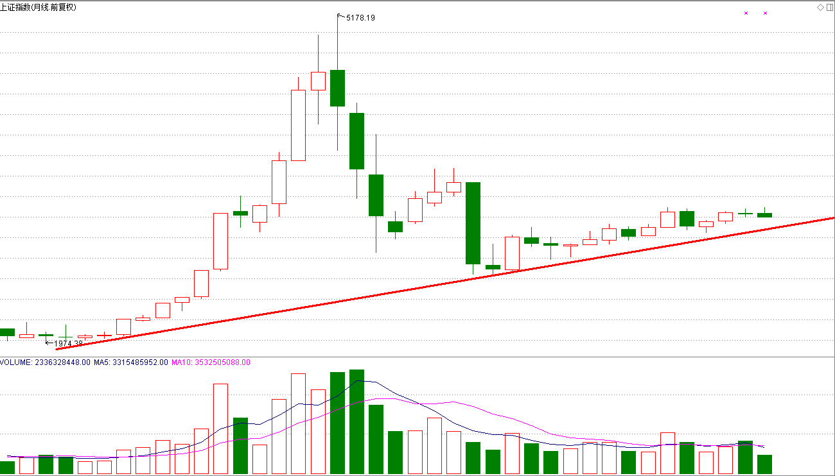Select the tallest green volume bar

pyautogui.click(x=357, y=422)
